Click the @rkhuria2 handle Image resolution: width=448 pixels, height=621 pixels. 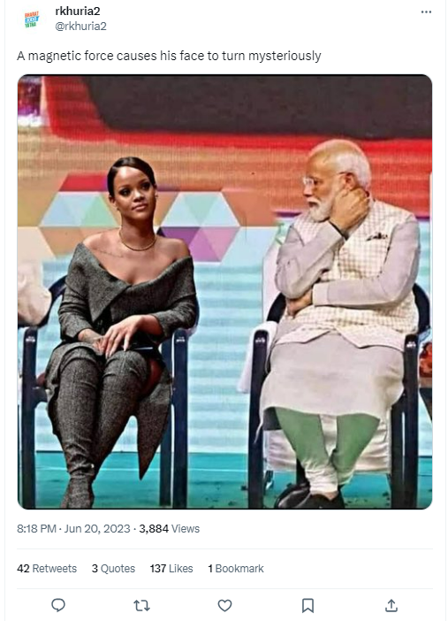[80, 27]
